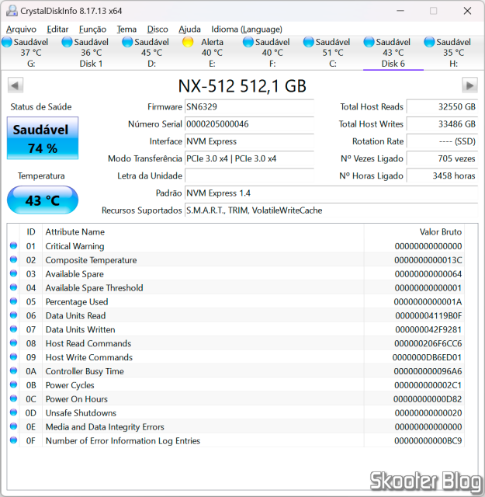Click raw value 000000042F9281
This screenshot has width=485, height=497.
click(x=428, y=329)
